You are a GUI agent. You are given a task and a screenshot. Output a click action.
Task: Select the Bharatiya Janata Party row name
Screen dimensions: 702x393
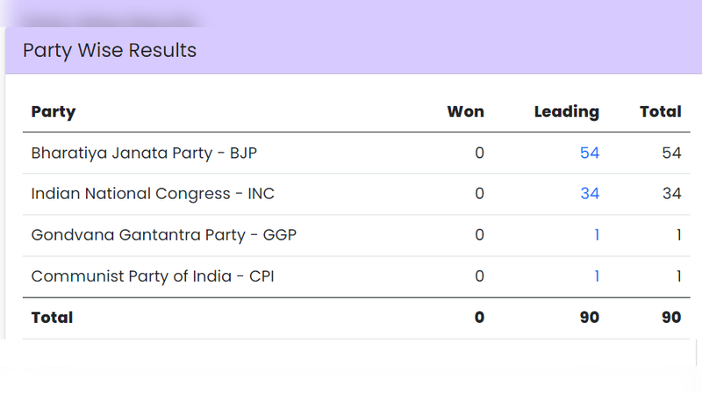point(144,153)
